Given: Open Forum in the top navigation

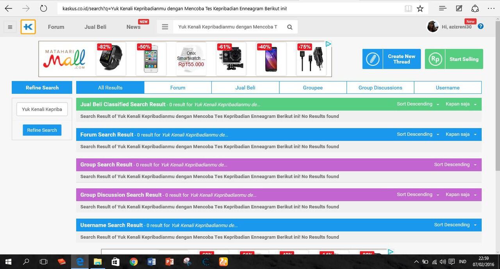Looking at the screenshot, I should pyautogui.click(x=56, y=27).
